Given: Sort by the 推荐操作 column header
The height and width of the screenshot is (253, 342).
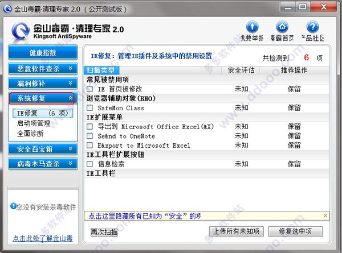Looking at the screenshot, I should [294, 70].
